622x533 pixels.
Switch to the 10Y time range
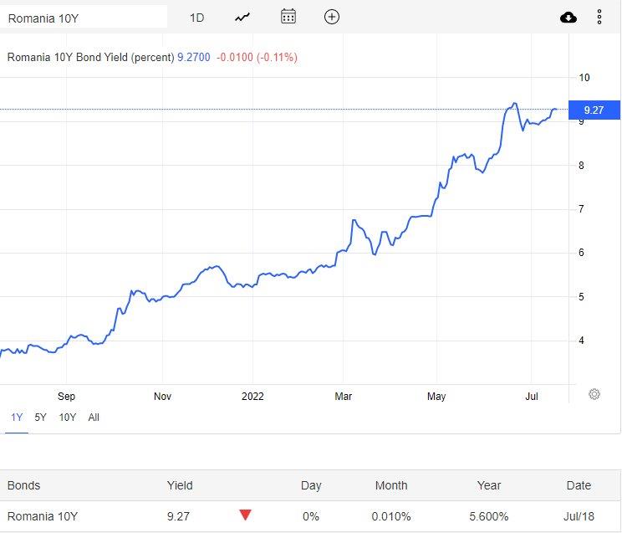[x=67, y=417]
